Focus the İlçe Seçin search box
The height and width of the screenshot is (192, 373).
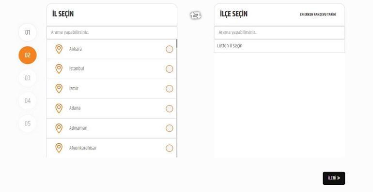click(280, 32)
